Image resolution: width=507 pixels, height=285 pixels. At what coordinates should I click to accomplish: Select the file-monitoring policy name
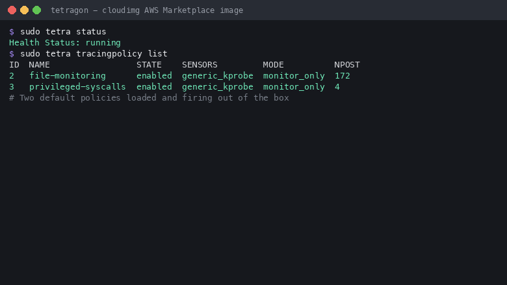click(68, 76)
